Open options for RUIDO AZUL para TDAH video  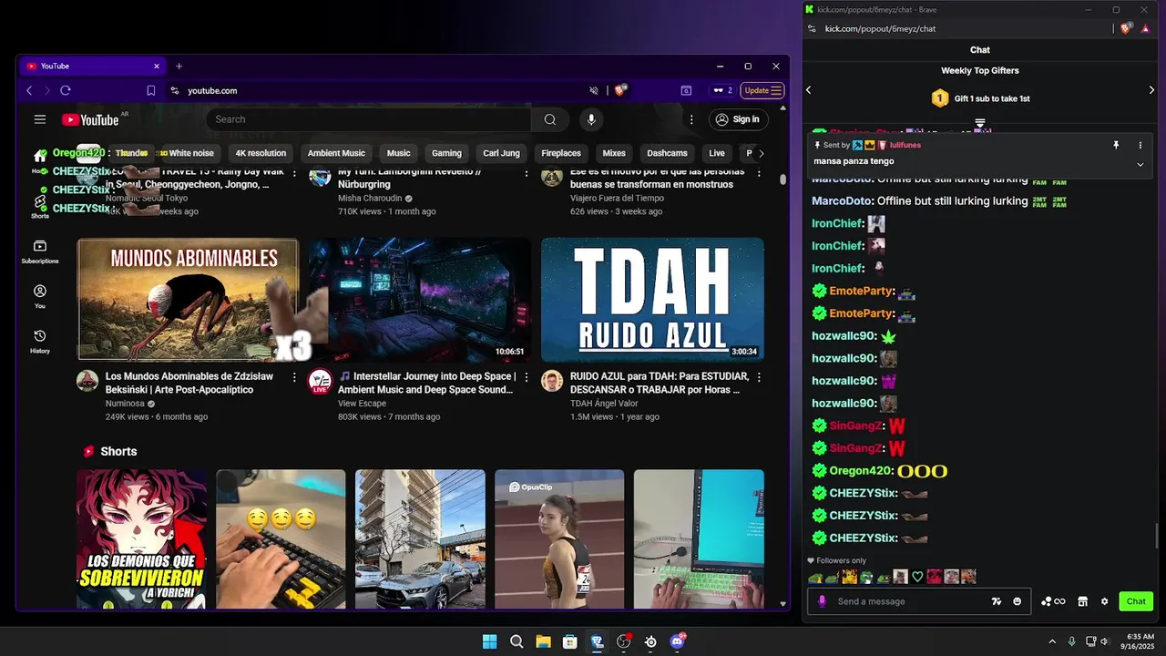point(759,376)
